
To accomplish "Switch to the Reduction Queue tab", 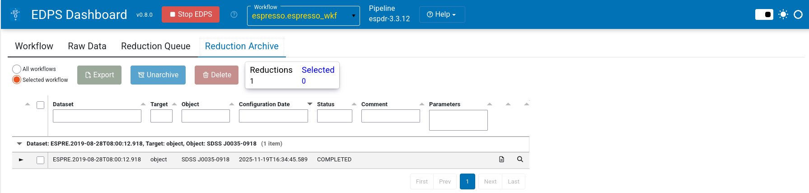I will tap(156, 46).
